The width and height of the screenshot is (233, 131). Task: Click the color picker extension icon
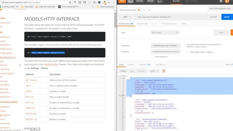click(104, 3)
